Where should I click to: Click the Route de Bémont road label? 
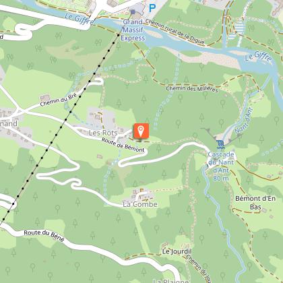pos(123,145)
